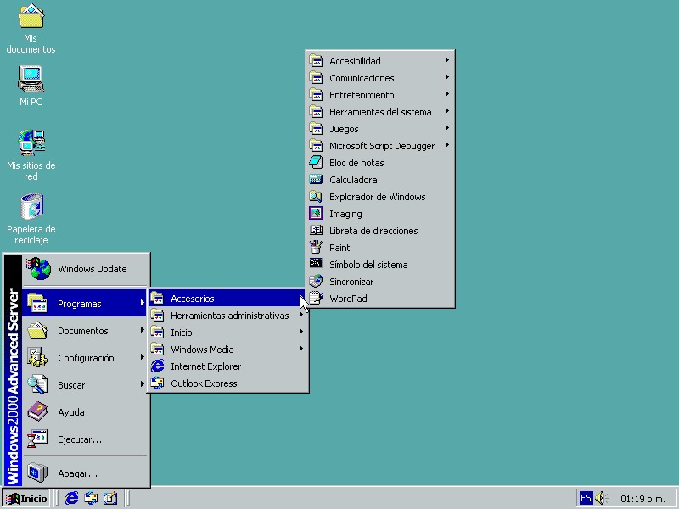Click the Buscar magnifier icon
Image resolution: width=679 pixels, height=509 pixels.
tap(37, 385)
